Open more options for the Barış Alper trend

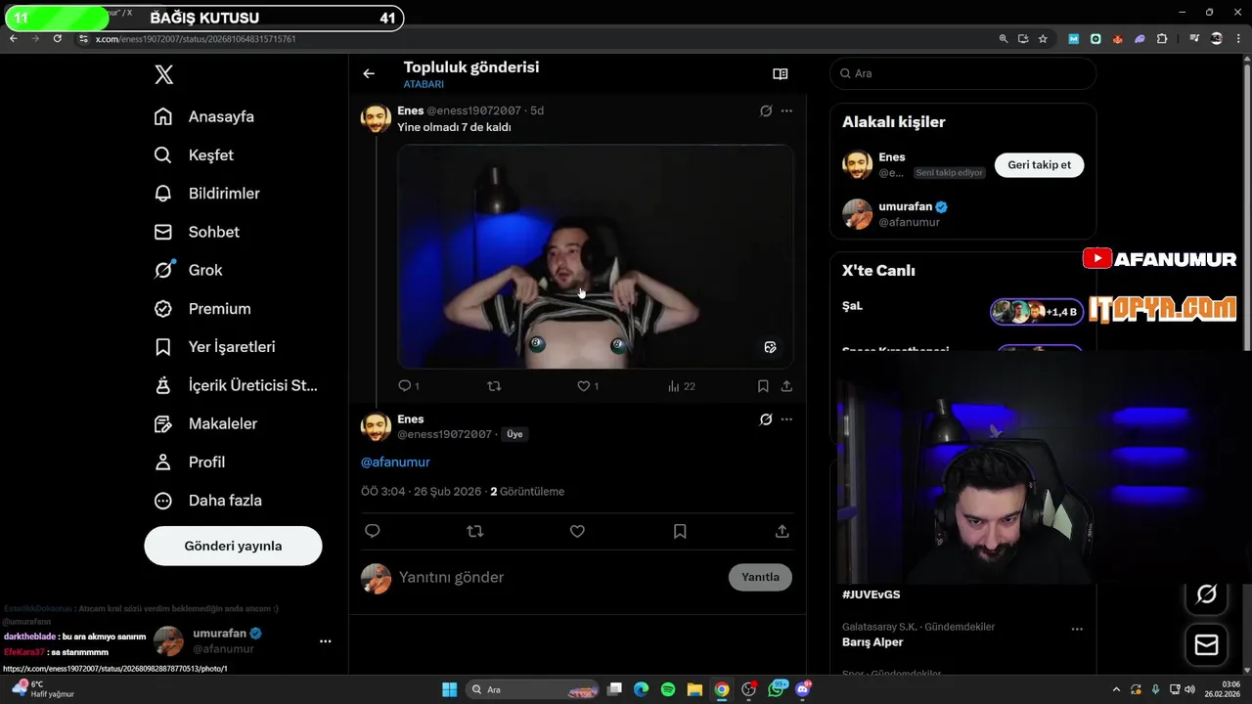1077,629
